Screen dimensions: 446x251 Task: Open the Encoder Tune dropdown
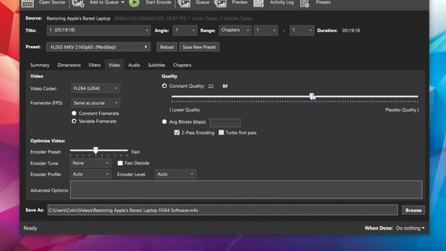[90, 163]
